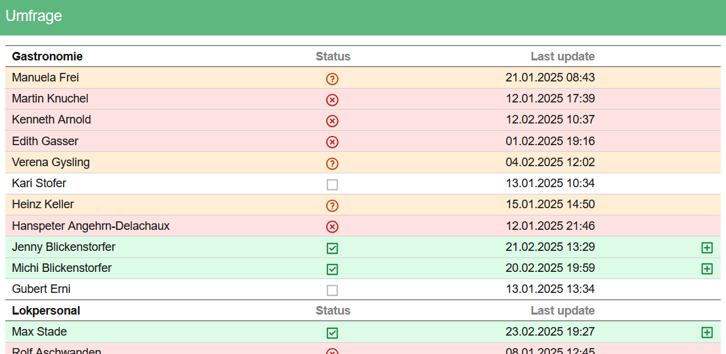Toggle Michi Blickenstorfer's green checked box

(332, 269)
